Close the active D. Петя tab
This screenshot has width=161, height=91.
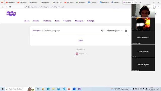(x=132, y=2)
